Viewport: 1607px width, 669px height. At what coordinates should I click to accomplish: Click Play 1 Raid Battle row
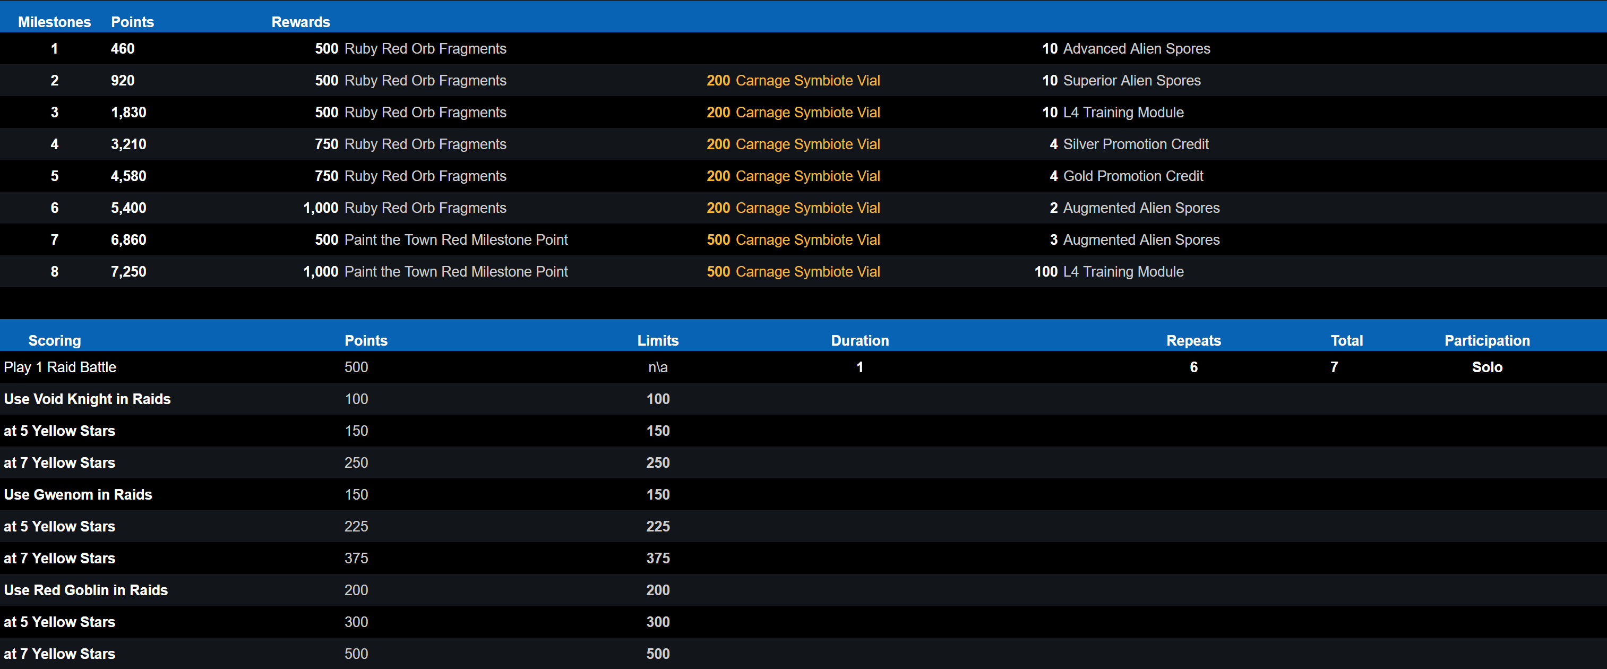[60, 367]
